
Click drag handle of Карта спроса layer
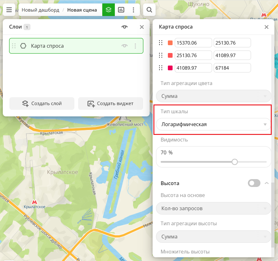pyautogui.click(x=14, y=46)
